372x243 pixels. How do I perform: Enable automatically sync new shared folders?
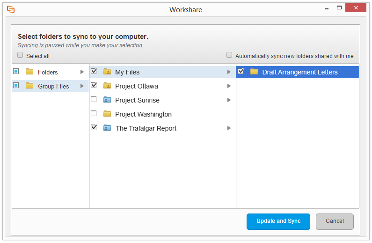coord(229,55)
